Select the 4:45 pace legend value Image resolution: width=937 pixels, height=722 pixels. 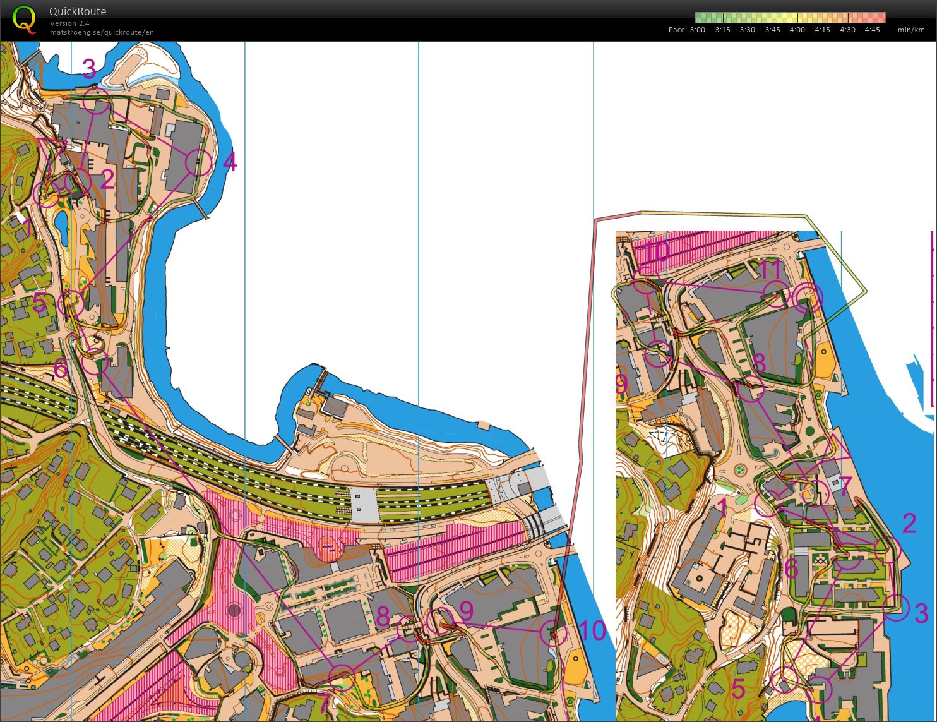coord(872,30)
